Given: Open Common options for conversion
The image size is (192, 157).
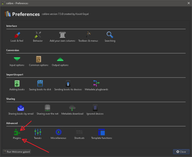Looking at the screenshot, I should pyautogui.click(x=38, y=62).
